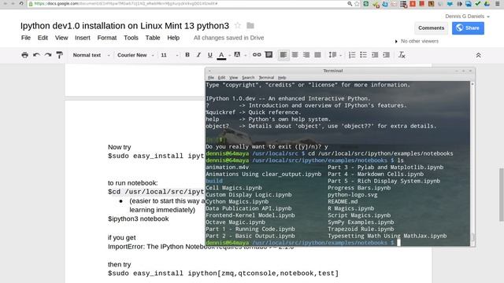Open the Terminal window's View menu
Image resolution: width=504 pixels, height=283 pixels.
[233, 78]
